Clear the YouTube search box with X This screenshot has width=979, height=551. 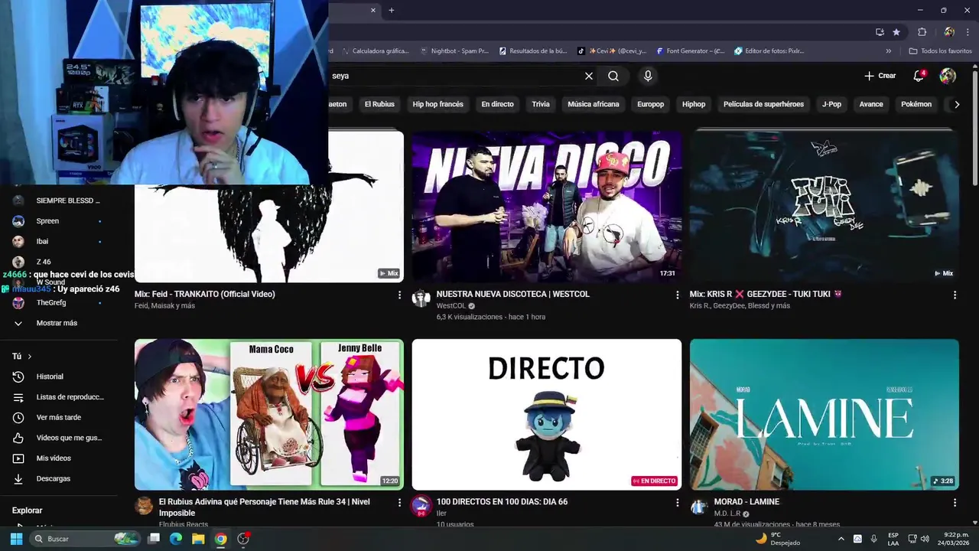click(x=589, y=76)
